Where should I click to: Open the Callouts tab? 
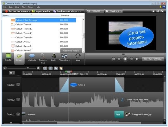pyautogui.click(x=32, y=57)
